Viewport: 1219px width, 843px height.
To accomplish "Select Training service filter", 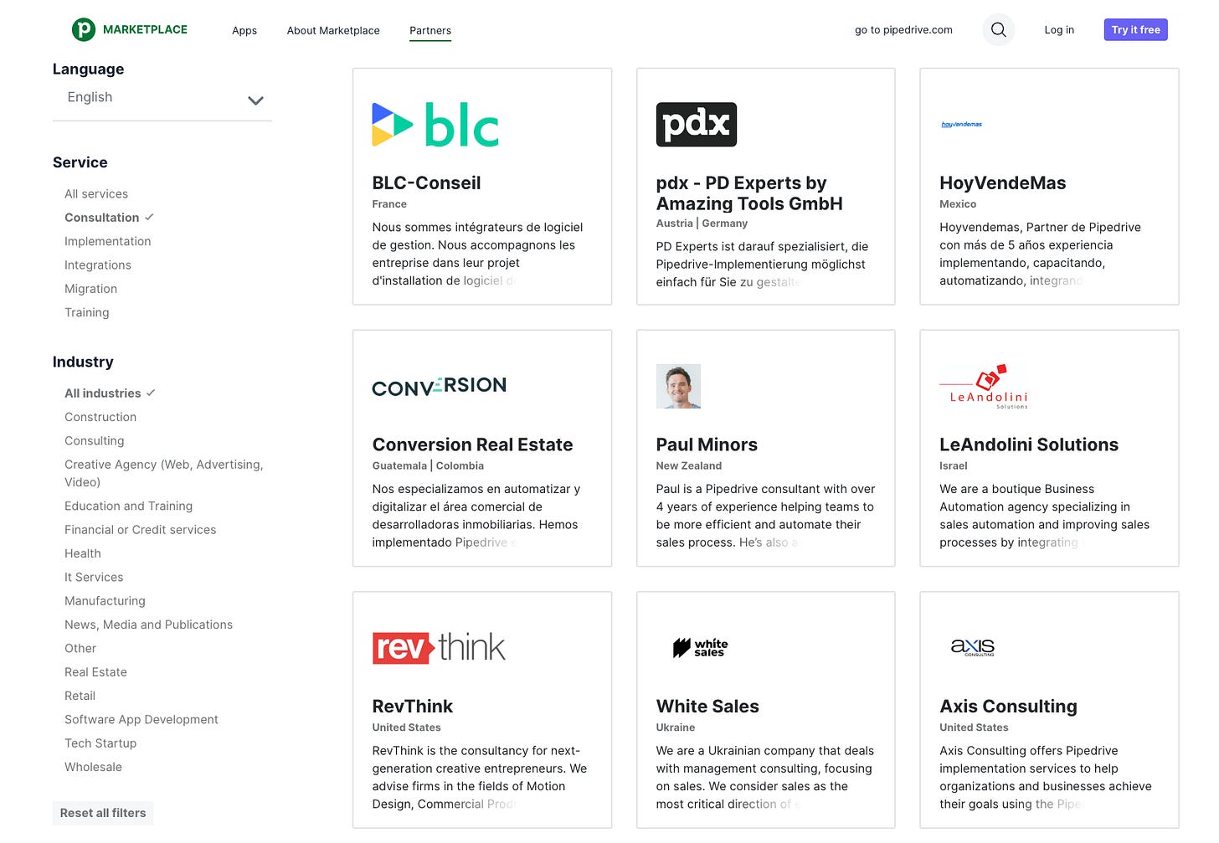I will (x=87, y=312).
